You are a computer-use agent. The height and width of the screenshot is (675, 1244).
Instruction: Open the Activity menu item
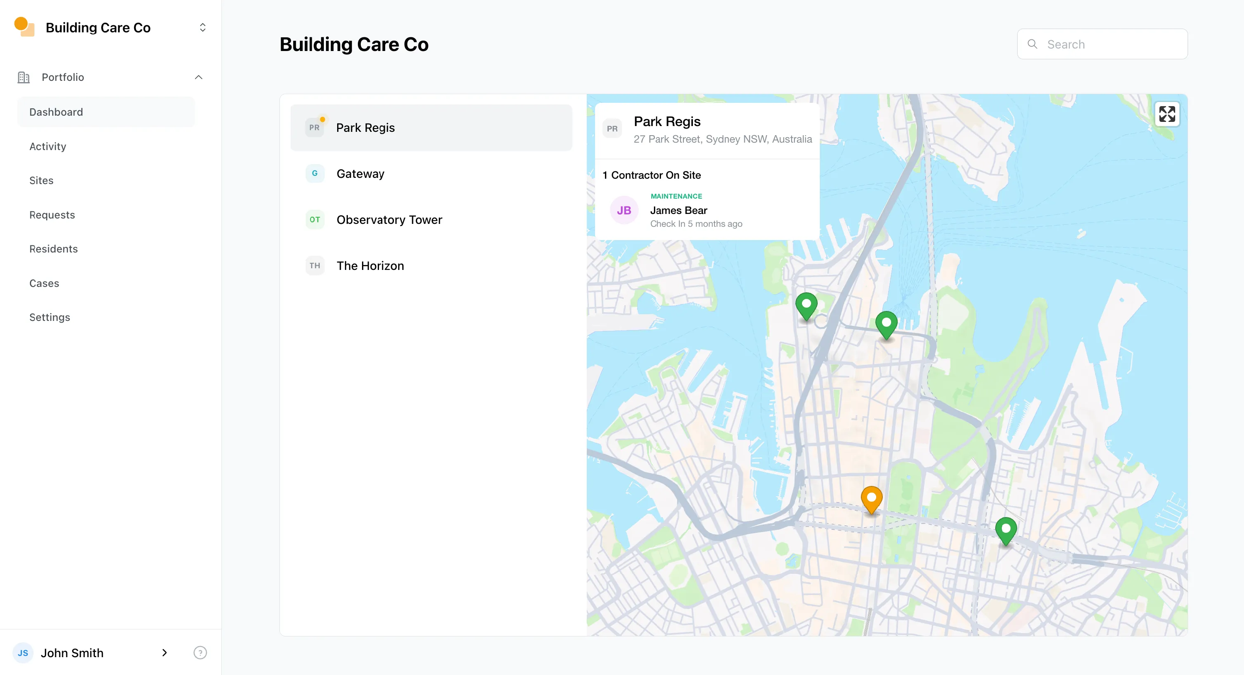48,146
